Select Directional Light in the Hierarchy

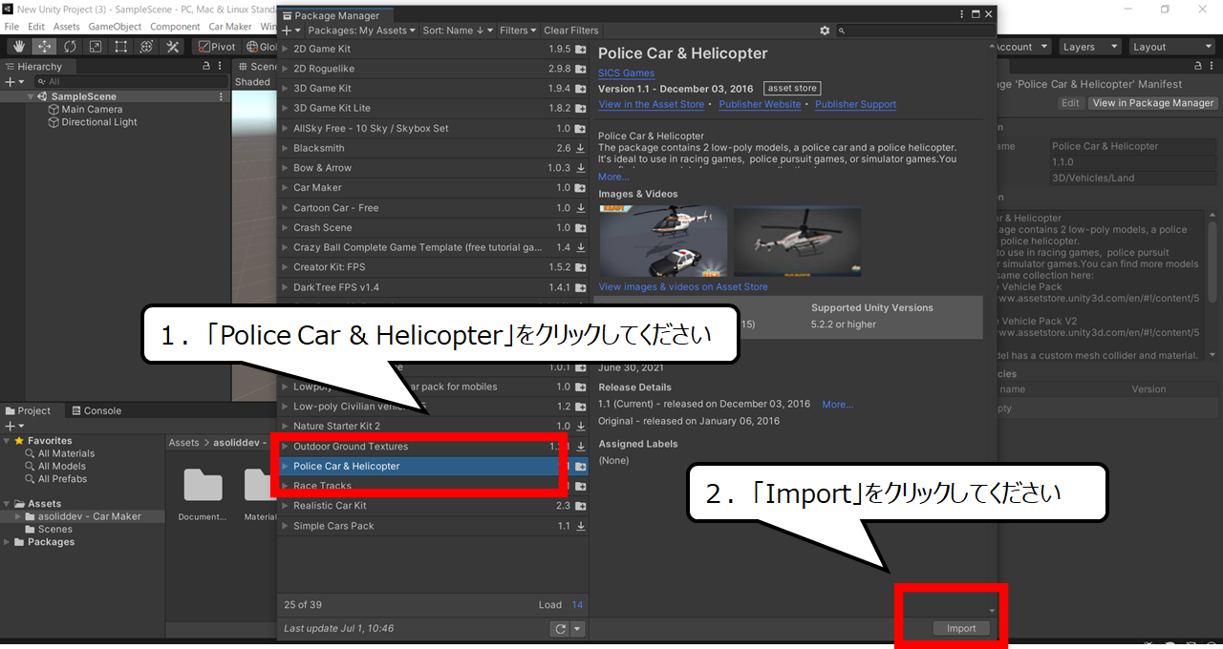click(x=99, y=122)
